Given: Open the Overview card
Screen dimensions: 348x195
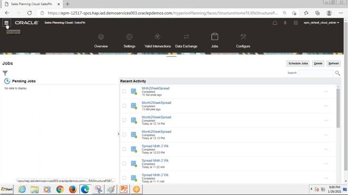Looking at the screenshot, I should pos(101,41).
